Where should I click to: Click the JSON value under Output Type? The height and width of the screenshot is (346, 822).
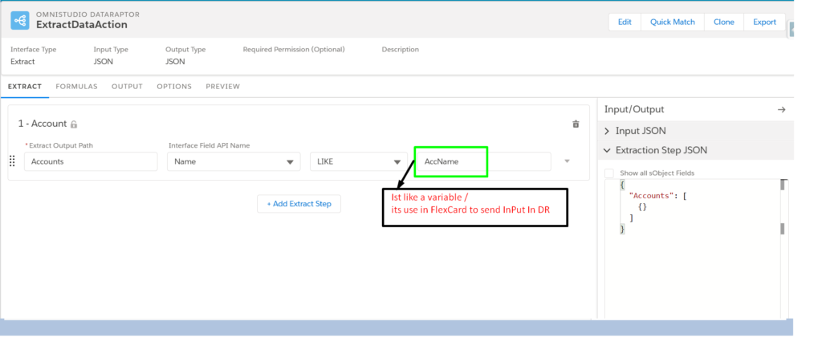pos(175,61)
